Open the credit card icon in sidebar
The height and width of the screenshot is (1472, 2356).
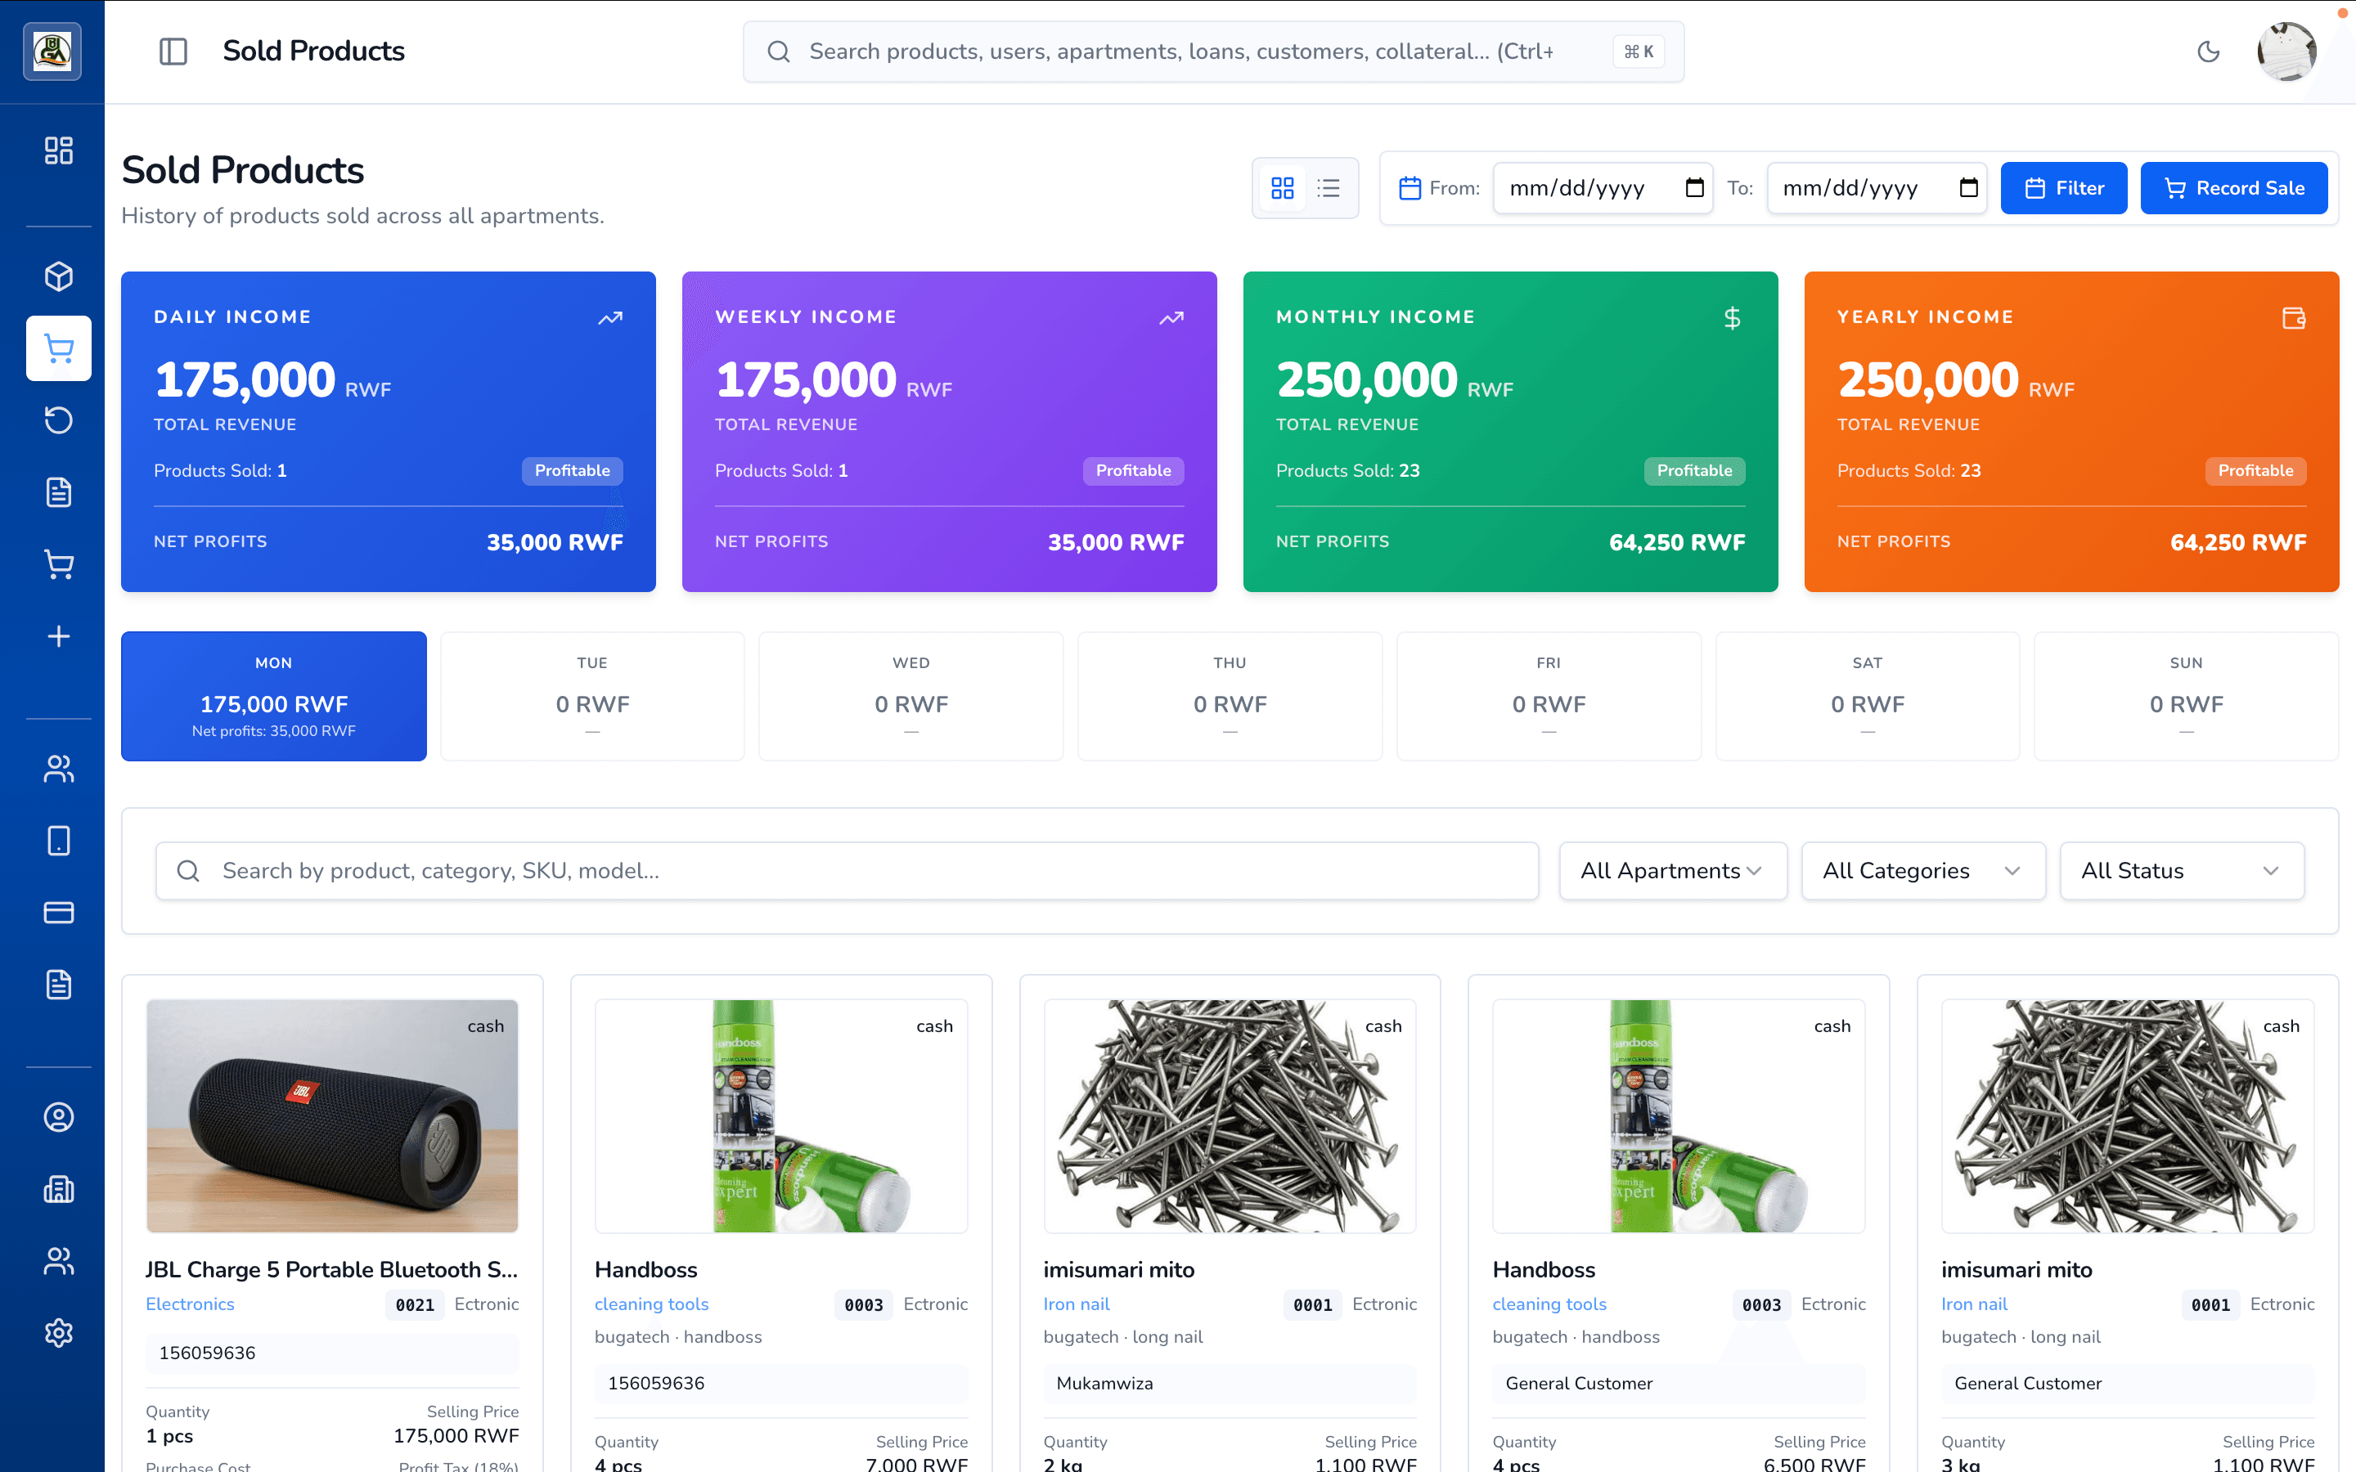coord(58,912)
